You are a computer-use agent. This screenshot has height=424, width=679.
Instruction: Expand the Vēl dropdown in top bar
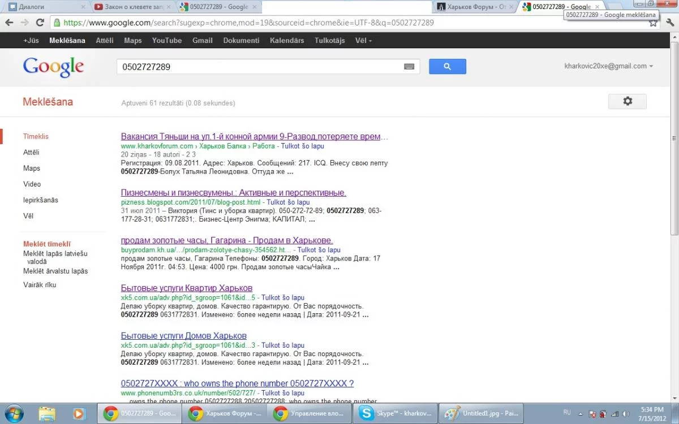point(363,41)
